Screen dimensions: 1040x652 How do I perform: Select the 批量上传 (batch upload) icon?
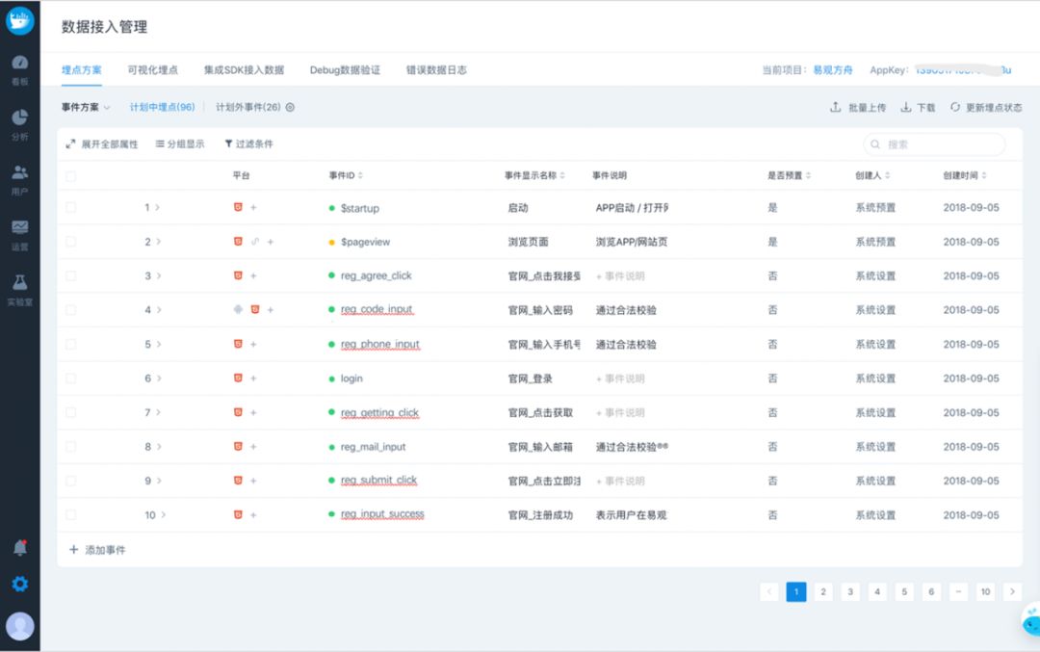tap(838, 108)
